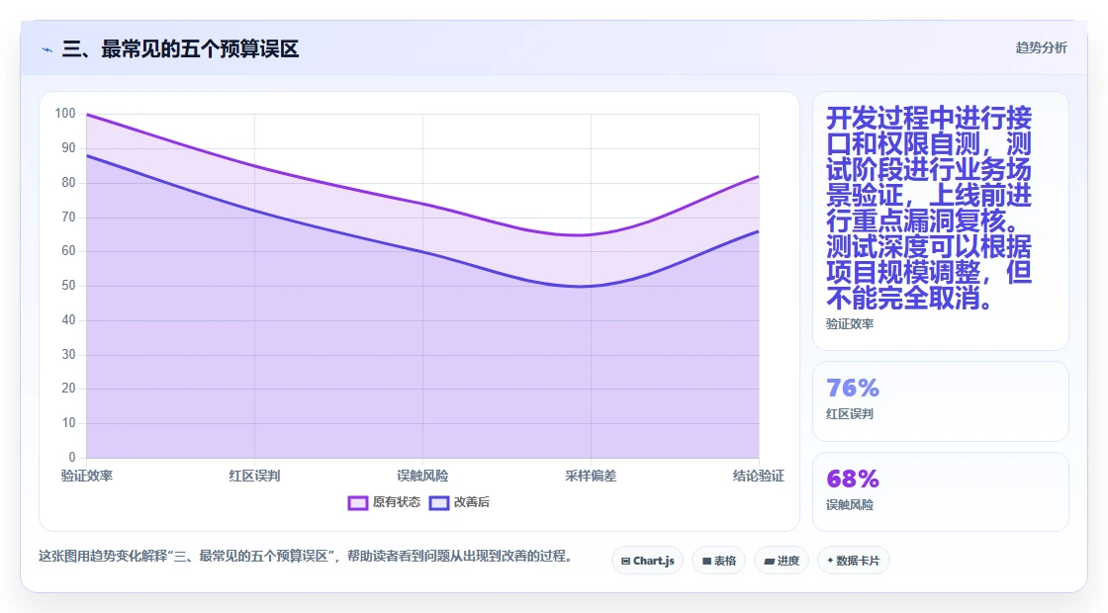Click the 趋势分析 label in header
The image size is (1108, 613).
tap(1041, 48)
